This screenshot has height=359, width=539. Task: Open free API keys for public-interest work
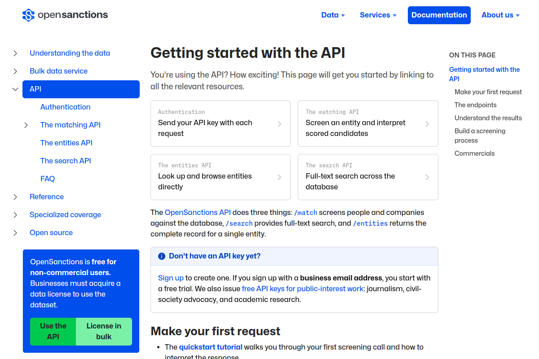pos(302,289)
